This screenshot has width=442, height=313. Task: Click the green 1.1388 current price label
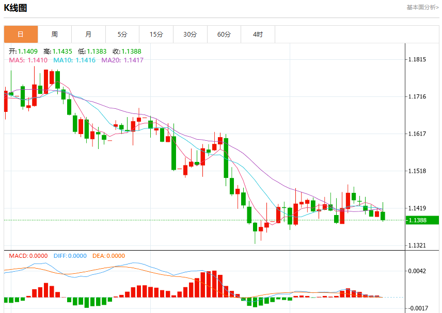(x=422, y=220)
